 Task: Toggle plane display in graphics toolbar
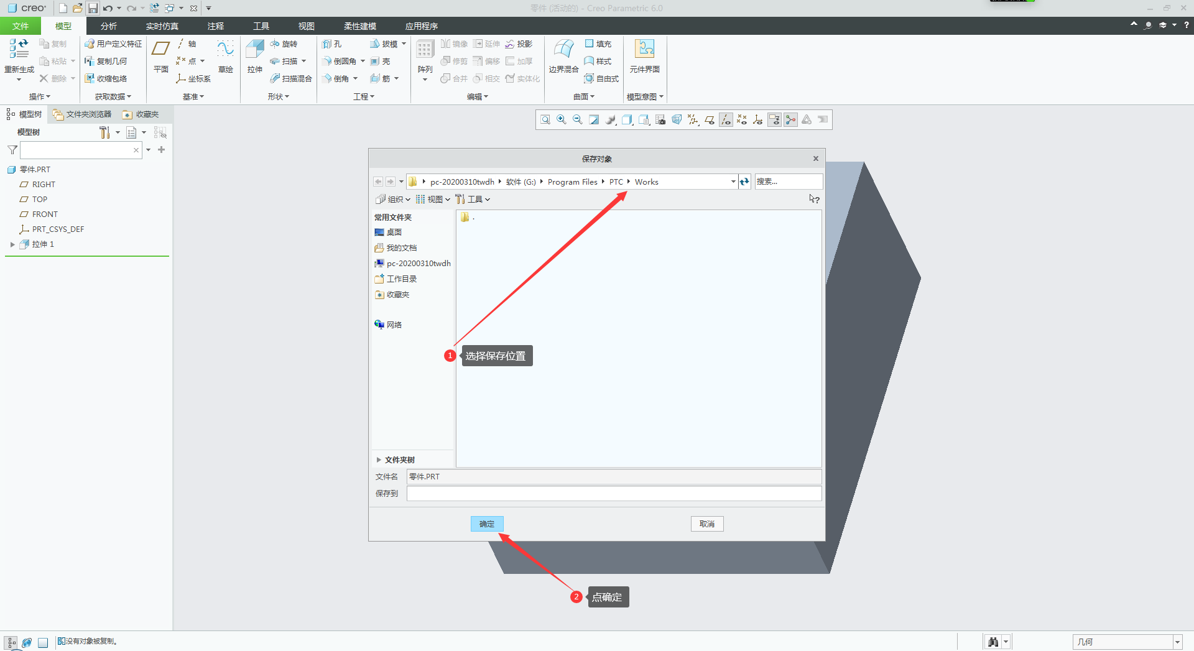tap(710, 120)
